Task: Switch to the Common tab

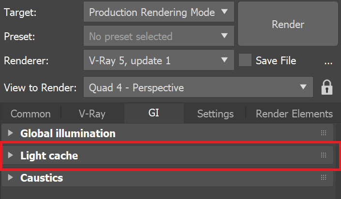Action: point(30,114)
